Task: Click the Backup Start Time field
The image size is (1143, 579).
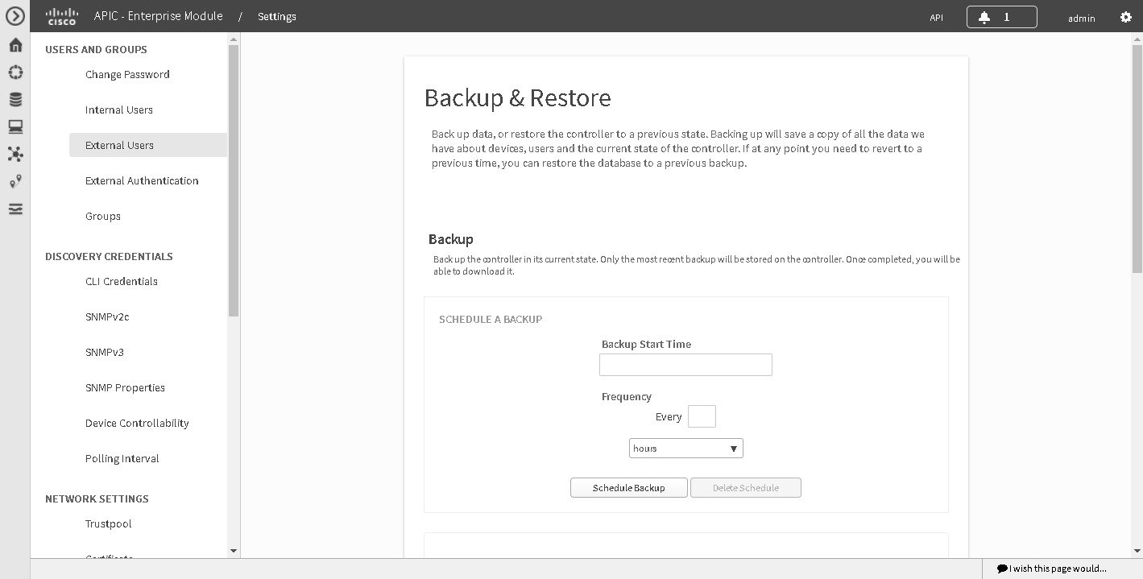Action: (x=685, y=365)
